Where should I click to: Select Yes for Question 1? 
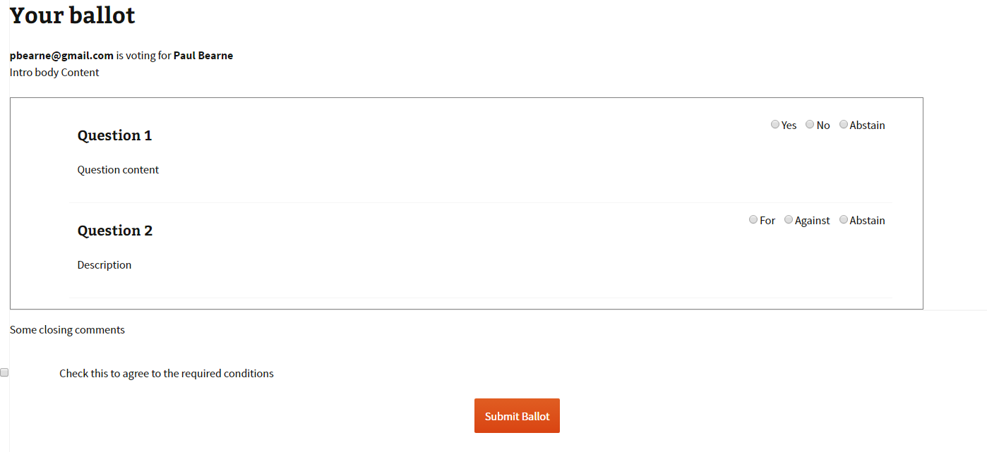tap(775, 125)
